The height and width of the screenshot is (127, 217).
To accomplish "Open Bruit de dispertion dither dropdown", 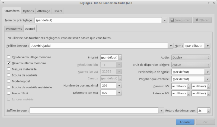I will point(191,65).
